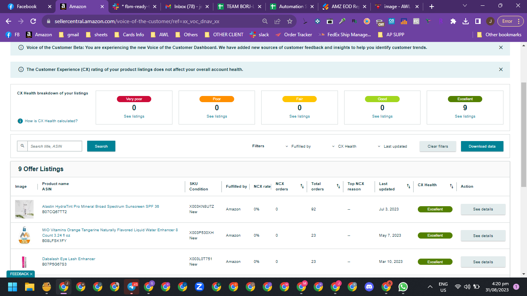This screenshot has height=296, width=527.
Task: Open the Others bookmark folder
Action: coord(186,35)
